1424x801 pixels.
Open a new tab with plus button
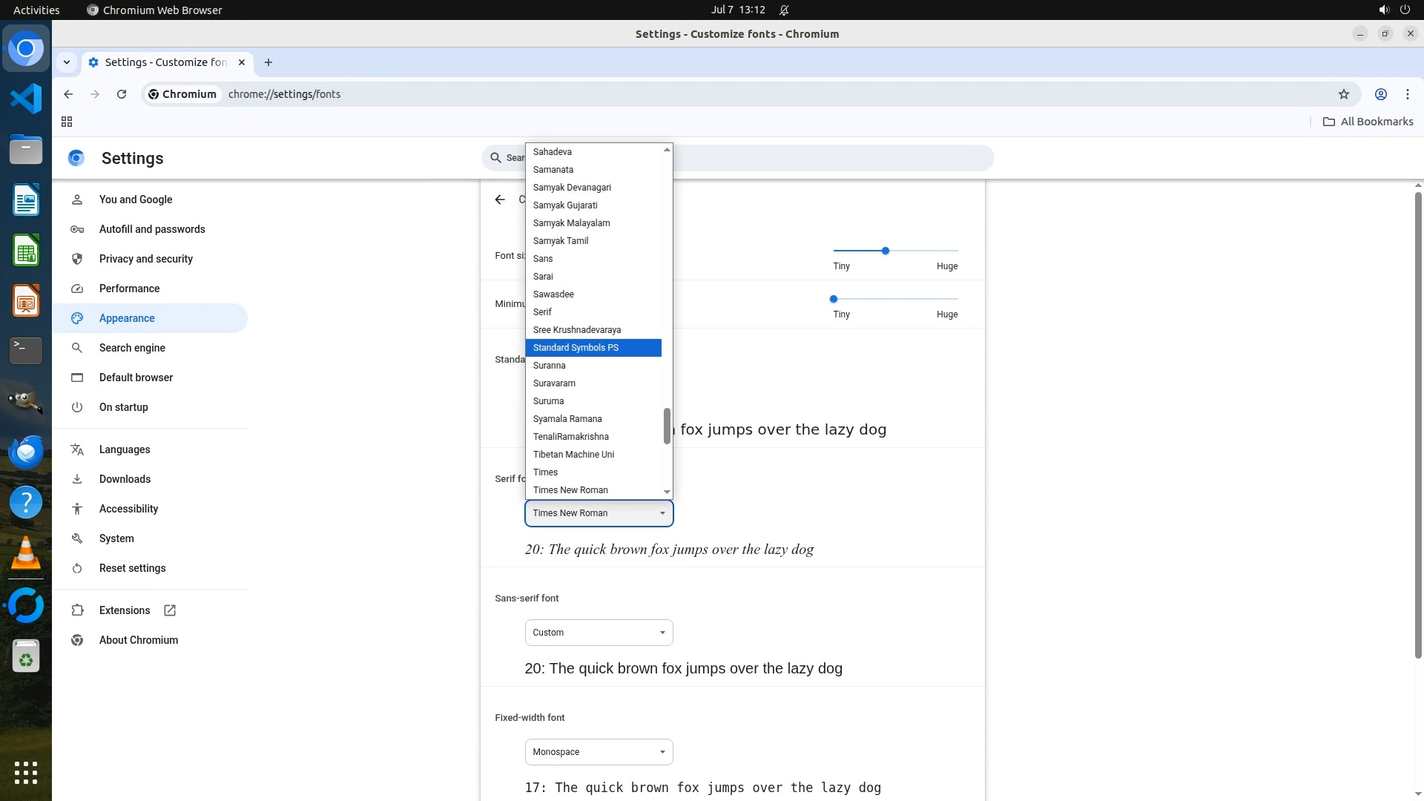[x=268, y=62]
